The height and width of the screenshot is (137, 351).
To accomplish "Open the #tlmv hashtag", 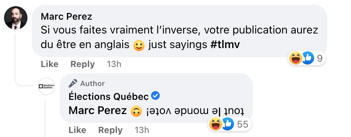I will click(225, 45).
